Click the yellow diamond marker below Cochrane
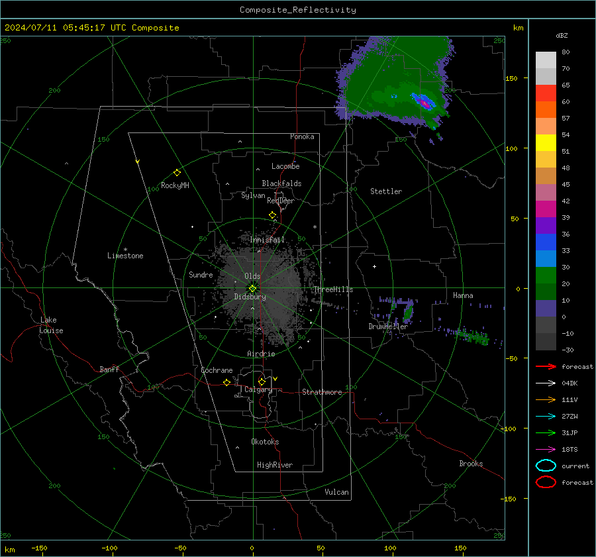The image size is (596, 557). (x=227, y=383)
